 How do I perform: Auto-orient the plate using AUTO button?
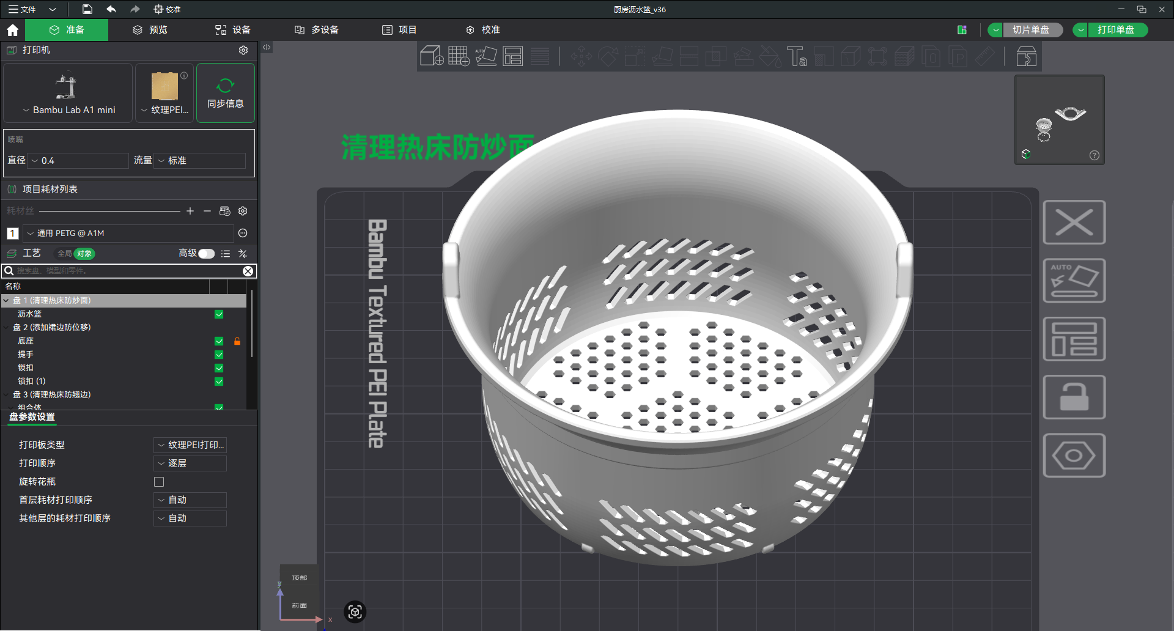(1074, 281)
